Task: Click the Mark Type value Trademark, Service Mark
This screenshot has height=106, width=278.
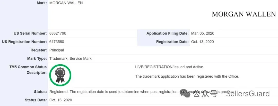Action: 71,58
